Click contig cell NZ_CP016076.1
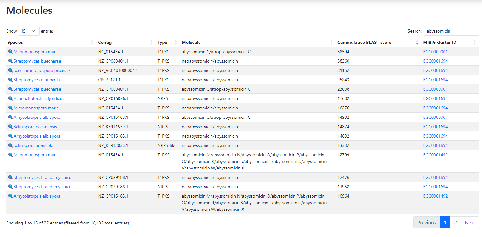Viewport: 482px width, 237px height. [113, 98]
